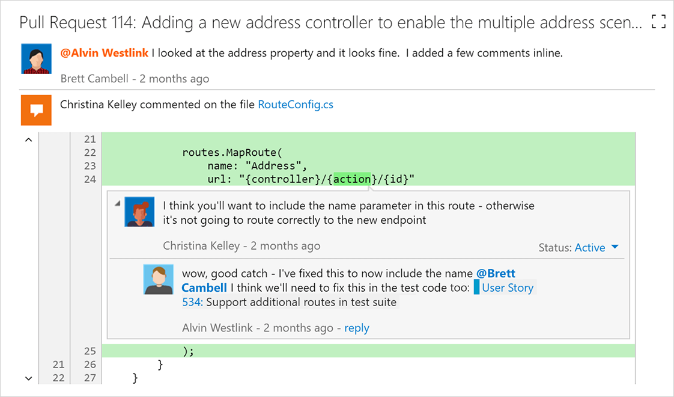The image size is (674, 397).
Task: Expand code lines below with down chevron
Action: tap(28, 378)
